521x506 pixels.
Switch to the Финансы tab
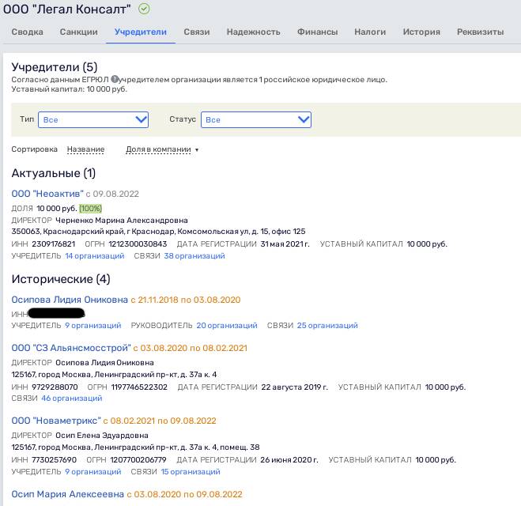point(317,32)
